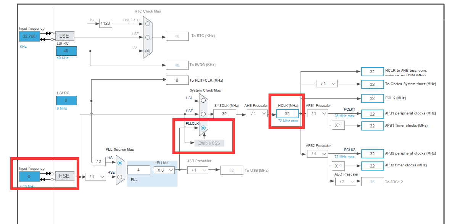The image size is (460, 224).
Task: Open the PLLMul X 8 dropdown
Action: click(x=164, y=170)
